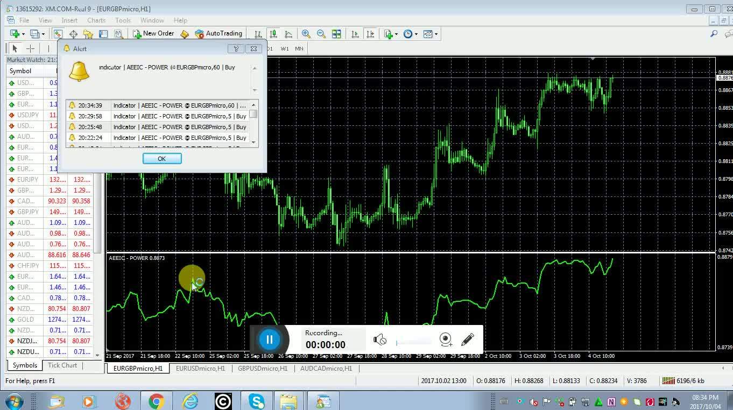Toggle chart auto scroll icon
The height and width of the screenshot is (410, 733).
point(355,34)
